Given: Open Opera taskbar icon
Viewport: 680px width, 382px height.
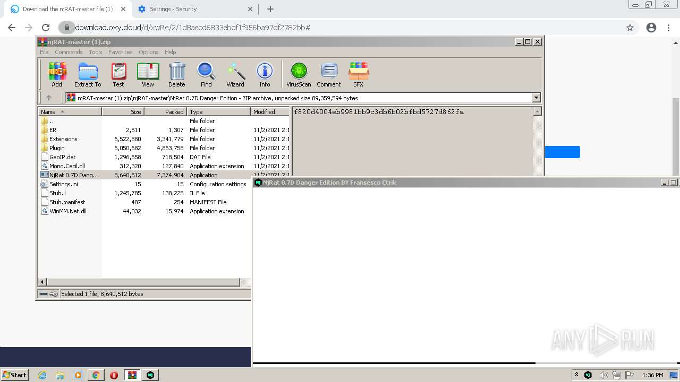Looking at the screenshot, I should [114, 375].
